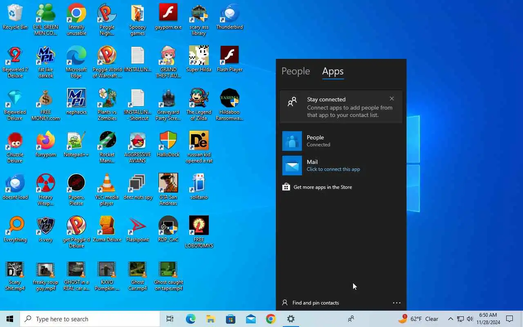Select the Microsoft Edge desktop shortcut
Viewport: 523px width, 327px height.
[x=76, y=63]
